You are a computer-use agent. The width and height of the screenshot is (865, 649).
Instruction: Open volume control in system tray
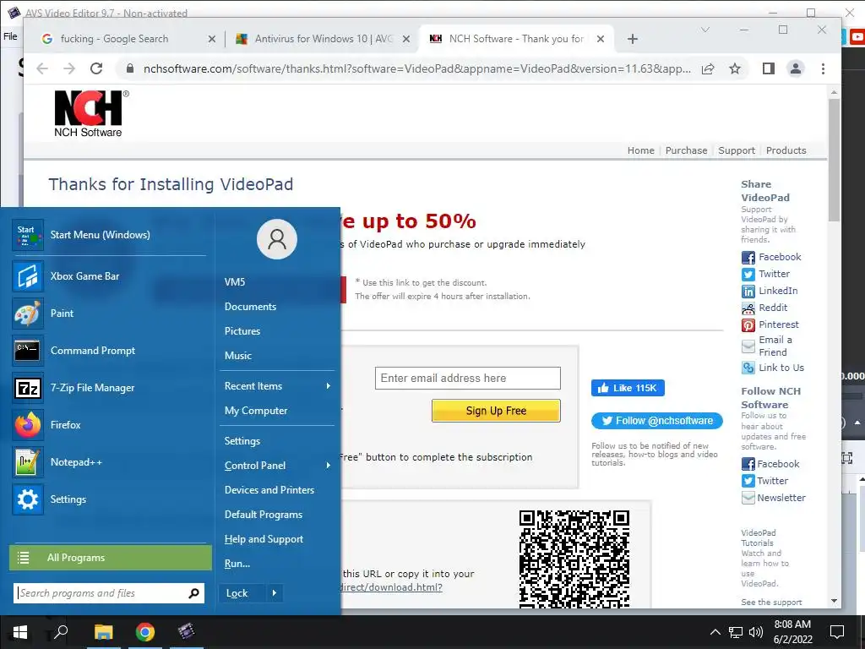(756, 632)
